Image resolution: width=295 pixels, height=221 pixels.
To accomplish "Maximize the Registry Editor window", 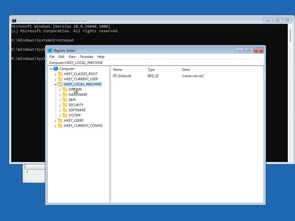I will tap(249, 50).
